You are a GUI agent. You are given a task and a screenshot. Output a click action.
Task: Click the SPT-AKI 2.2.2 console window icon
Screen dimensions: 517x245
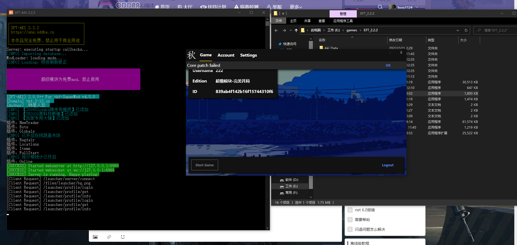11,12
